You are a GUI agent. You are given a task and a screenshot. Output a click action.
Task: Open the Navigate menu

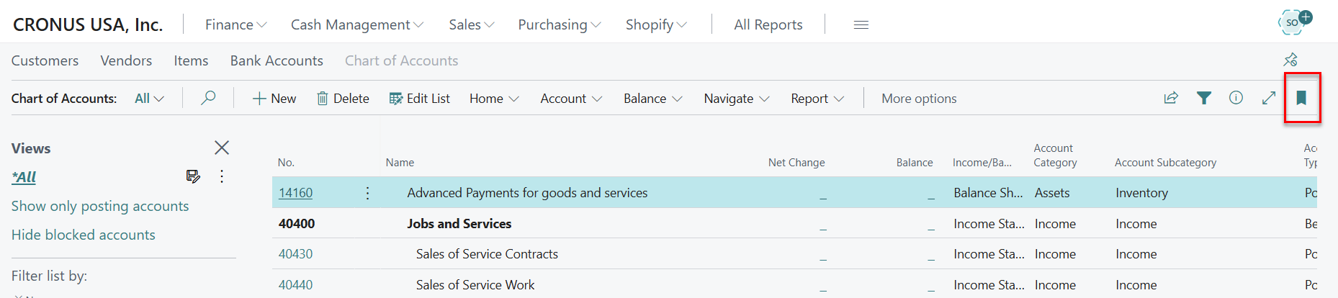click(x=736, y=99)
